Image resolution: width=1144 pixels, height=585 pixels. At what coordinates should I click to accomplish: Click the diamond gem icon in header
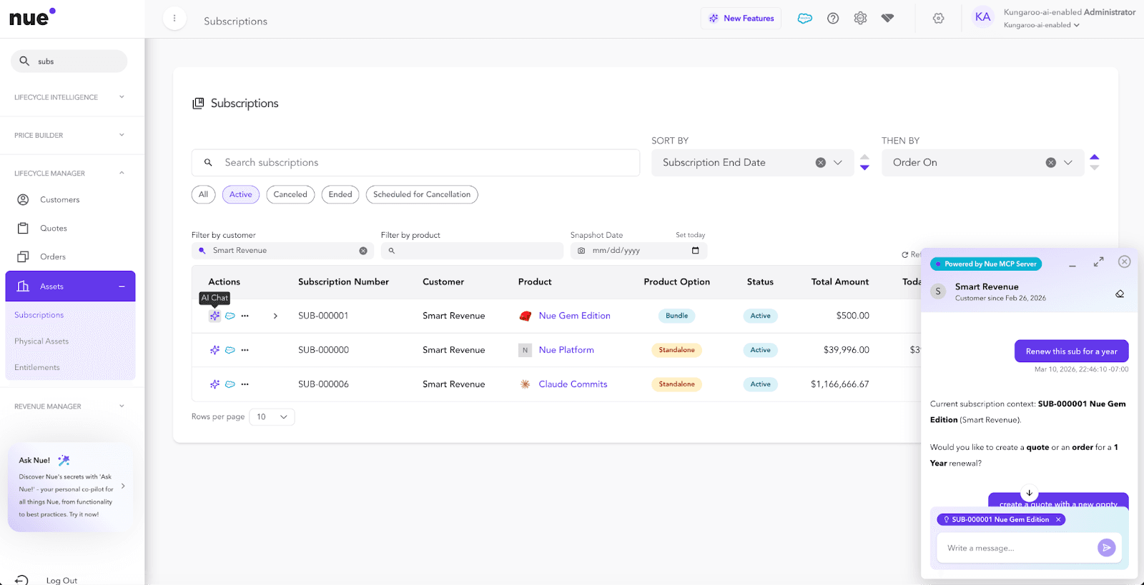pyautogui.click(x=887, y=19)
